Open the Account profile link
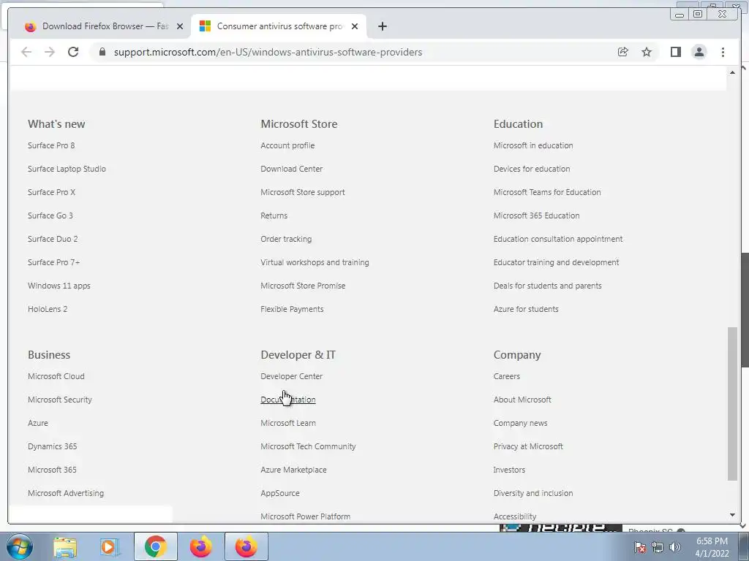This screenshot has height=561, width=749. pyautogui.click(x=287, y=145)
